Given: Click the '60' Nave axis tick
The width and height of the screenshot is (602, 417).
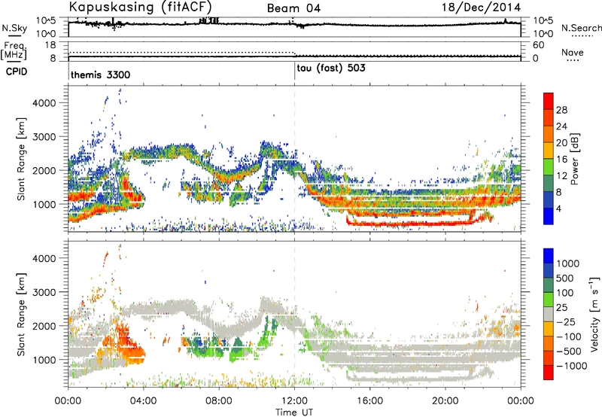Looking at the screenshot, I should click(538, 45).
